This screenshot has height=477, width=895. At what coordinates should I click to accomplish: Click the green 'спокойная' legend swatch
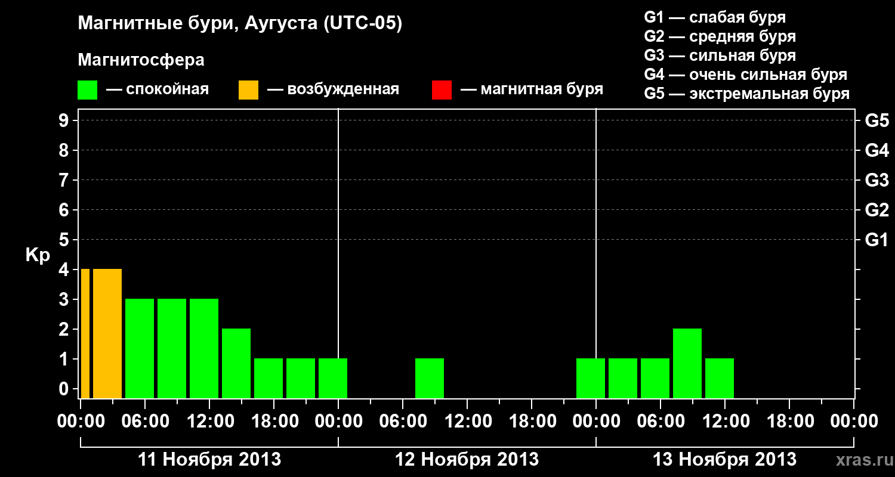[x=88, y=90]
